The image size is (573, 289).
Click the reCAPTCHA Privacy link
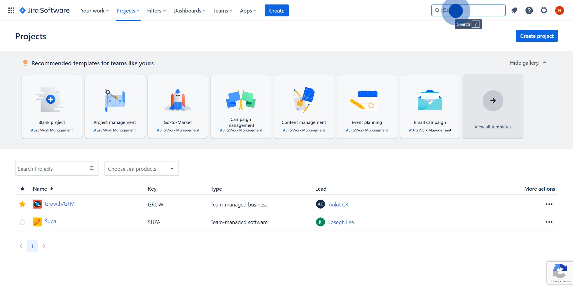[554, 281]
